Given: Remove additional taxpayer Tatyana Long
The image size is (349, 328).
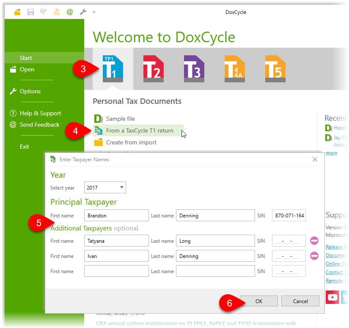Looking at the screenshot, I should click(314, 241).
